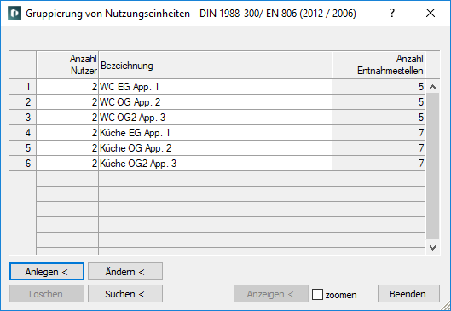Screen dimensions: 451x311
Task: Close the Gruppierung von Nutzungseinheiten dialog
Action: point(431,13)
